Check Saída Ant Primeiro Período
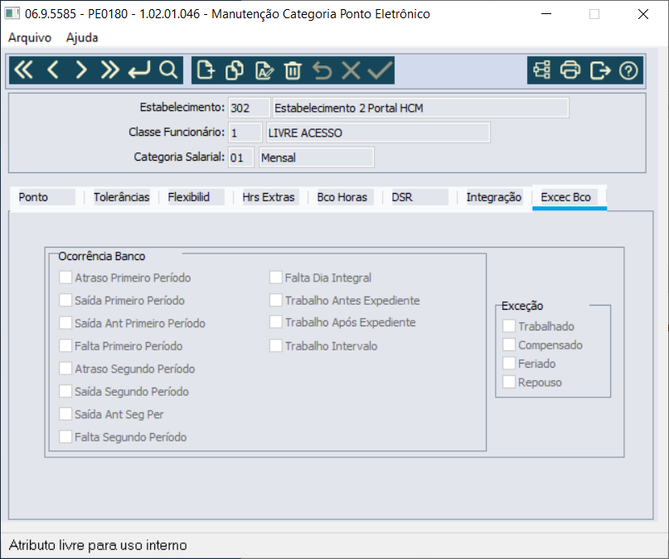The image size is (669, 559). pos(65,322)
